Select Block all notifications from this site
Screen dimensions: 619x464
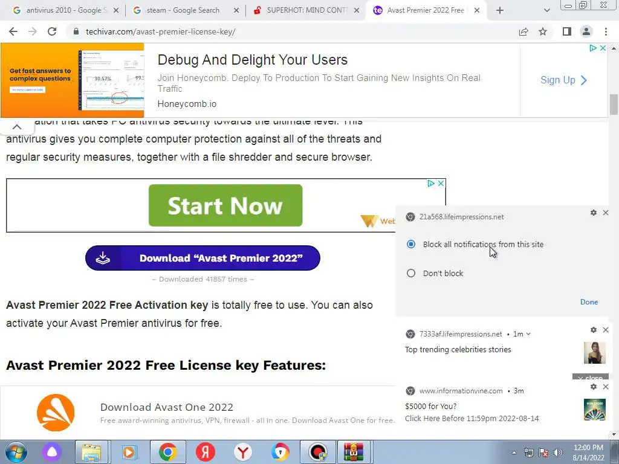(x=411, y=244)
